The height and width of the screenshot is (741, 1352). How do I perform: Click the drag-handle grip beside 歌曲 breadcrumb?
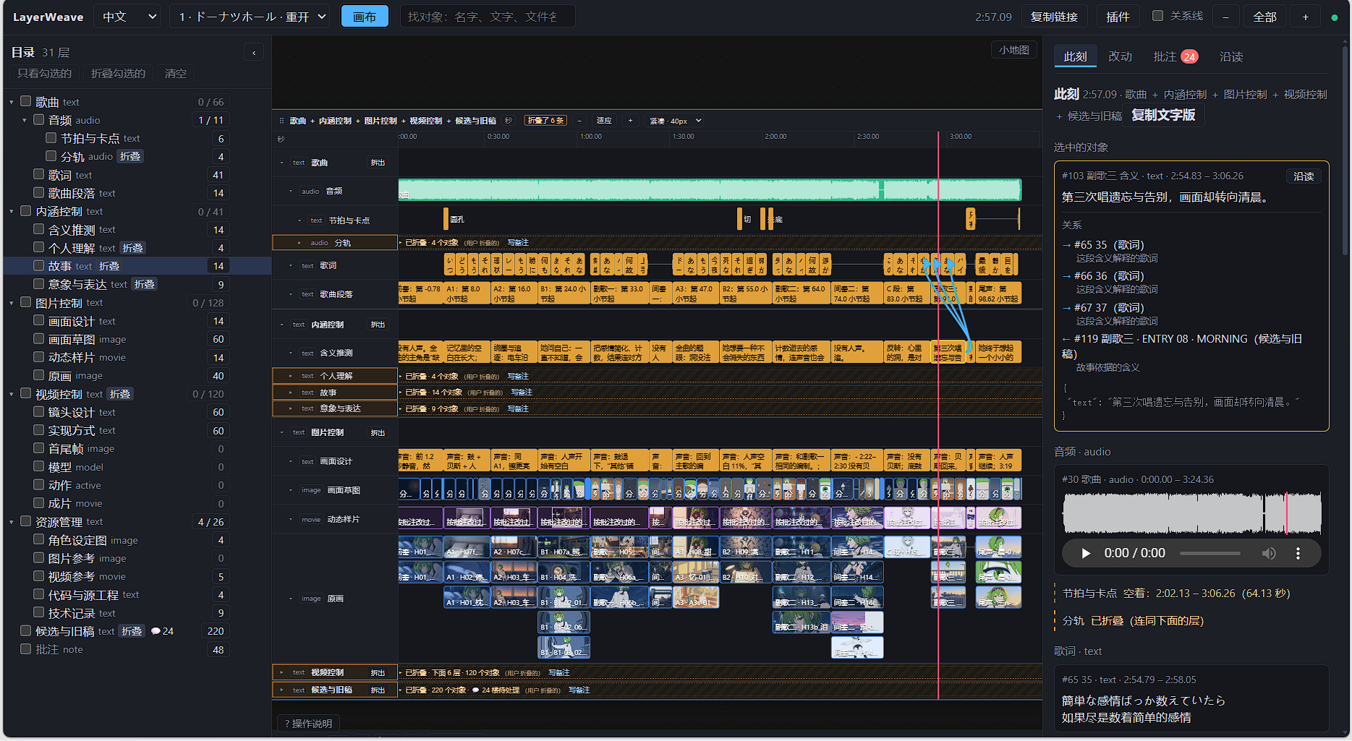(x=281, y=121)
